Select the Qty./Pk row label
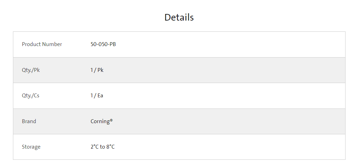This screenshot has height=165, width=362. 31,70
